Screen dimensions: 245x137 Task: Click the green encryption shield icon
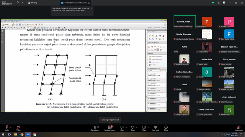213,3
